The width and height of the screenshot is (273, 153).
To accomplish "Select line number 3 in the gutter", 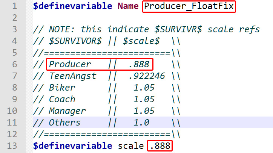I will click(14, 29).
